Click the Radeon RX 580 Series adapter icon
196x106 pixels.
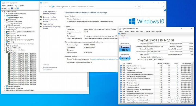(x=9, y=18)
